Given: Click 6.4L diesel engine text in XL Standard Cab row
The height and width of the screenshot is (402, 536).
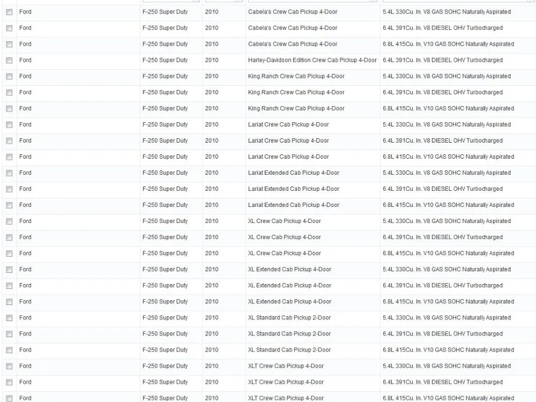Looking at the screenshot, I should point(443,333).
